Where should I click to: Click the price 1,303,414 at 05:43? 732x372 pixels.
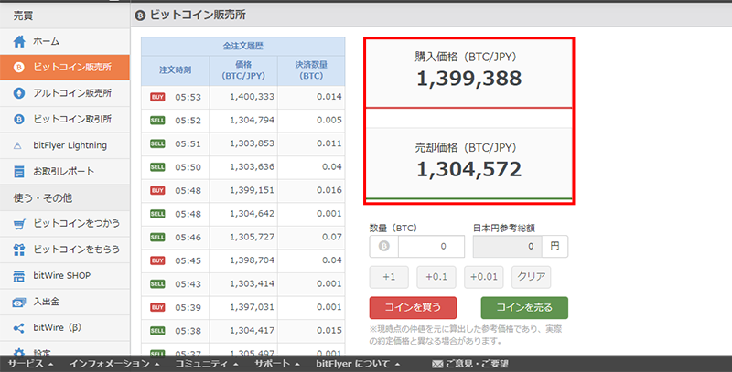point(253,284)
